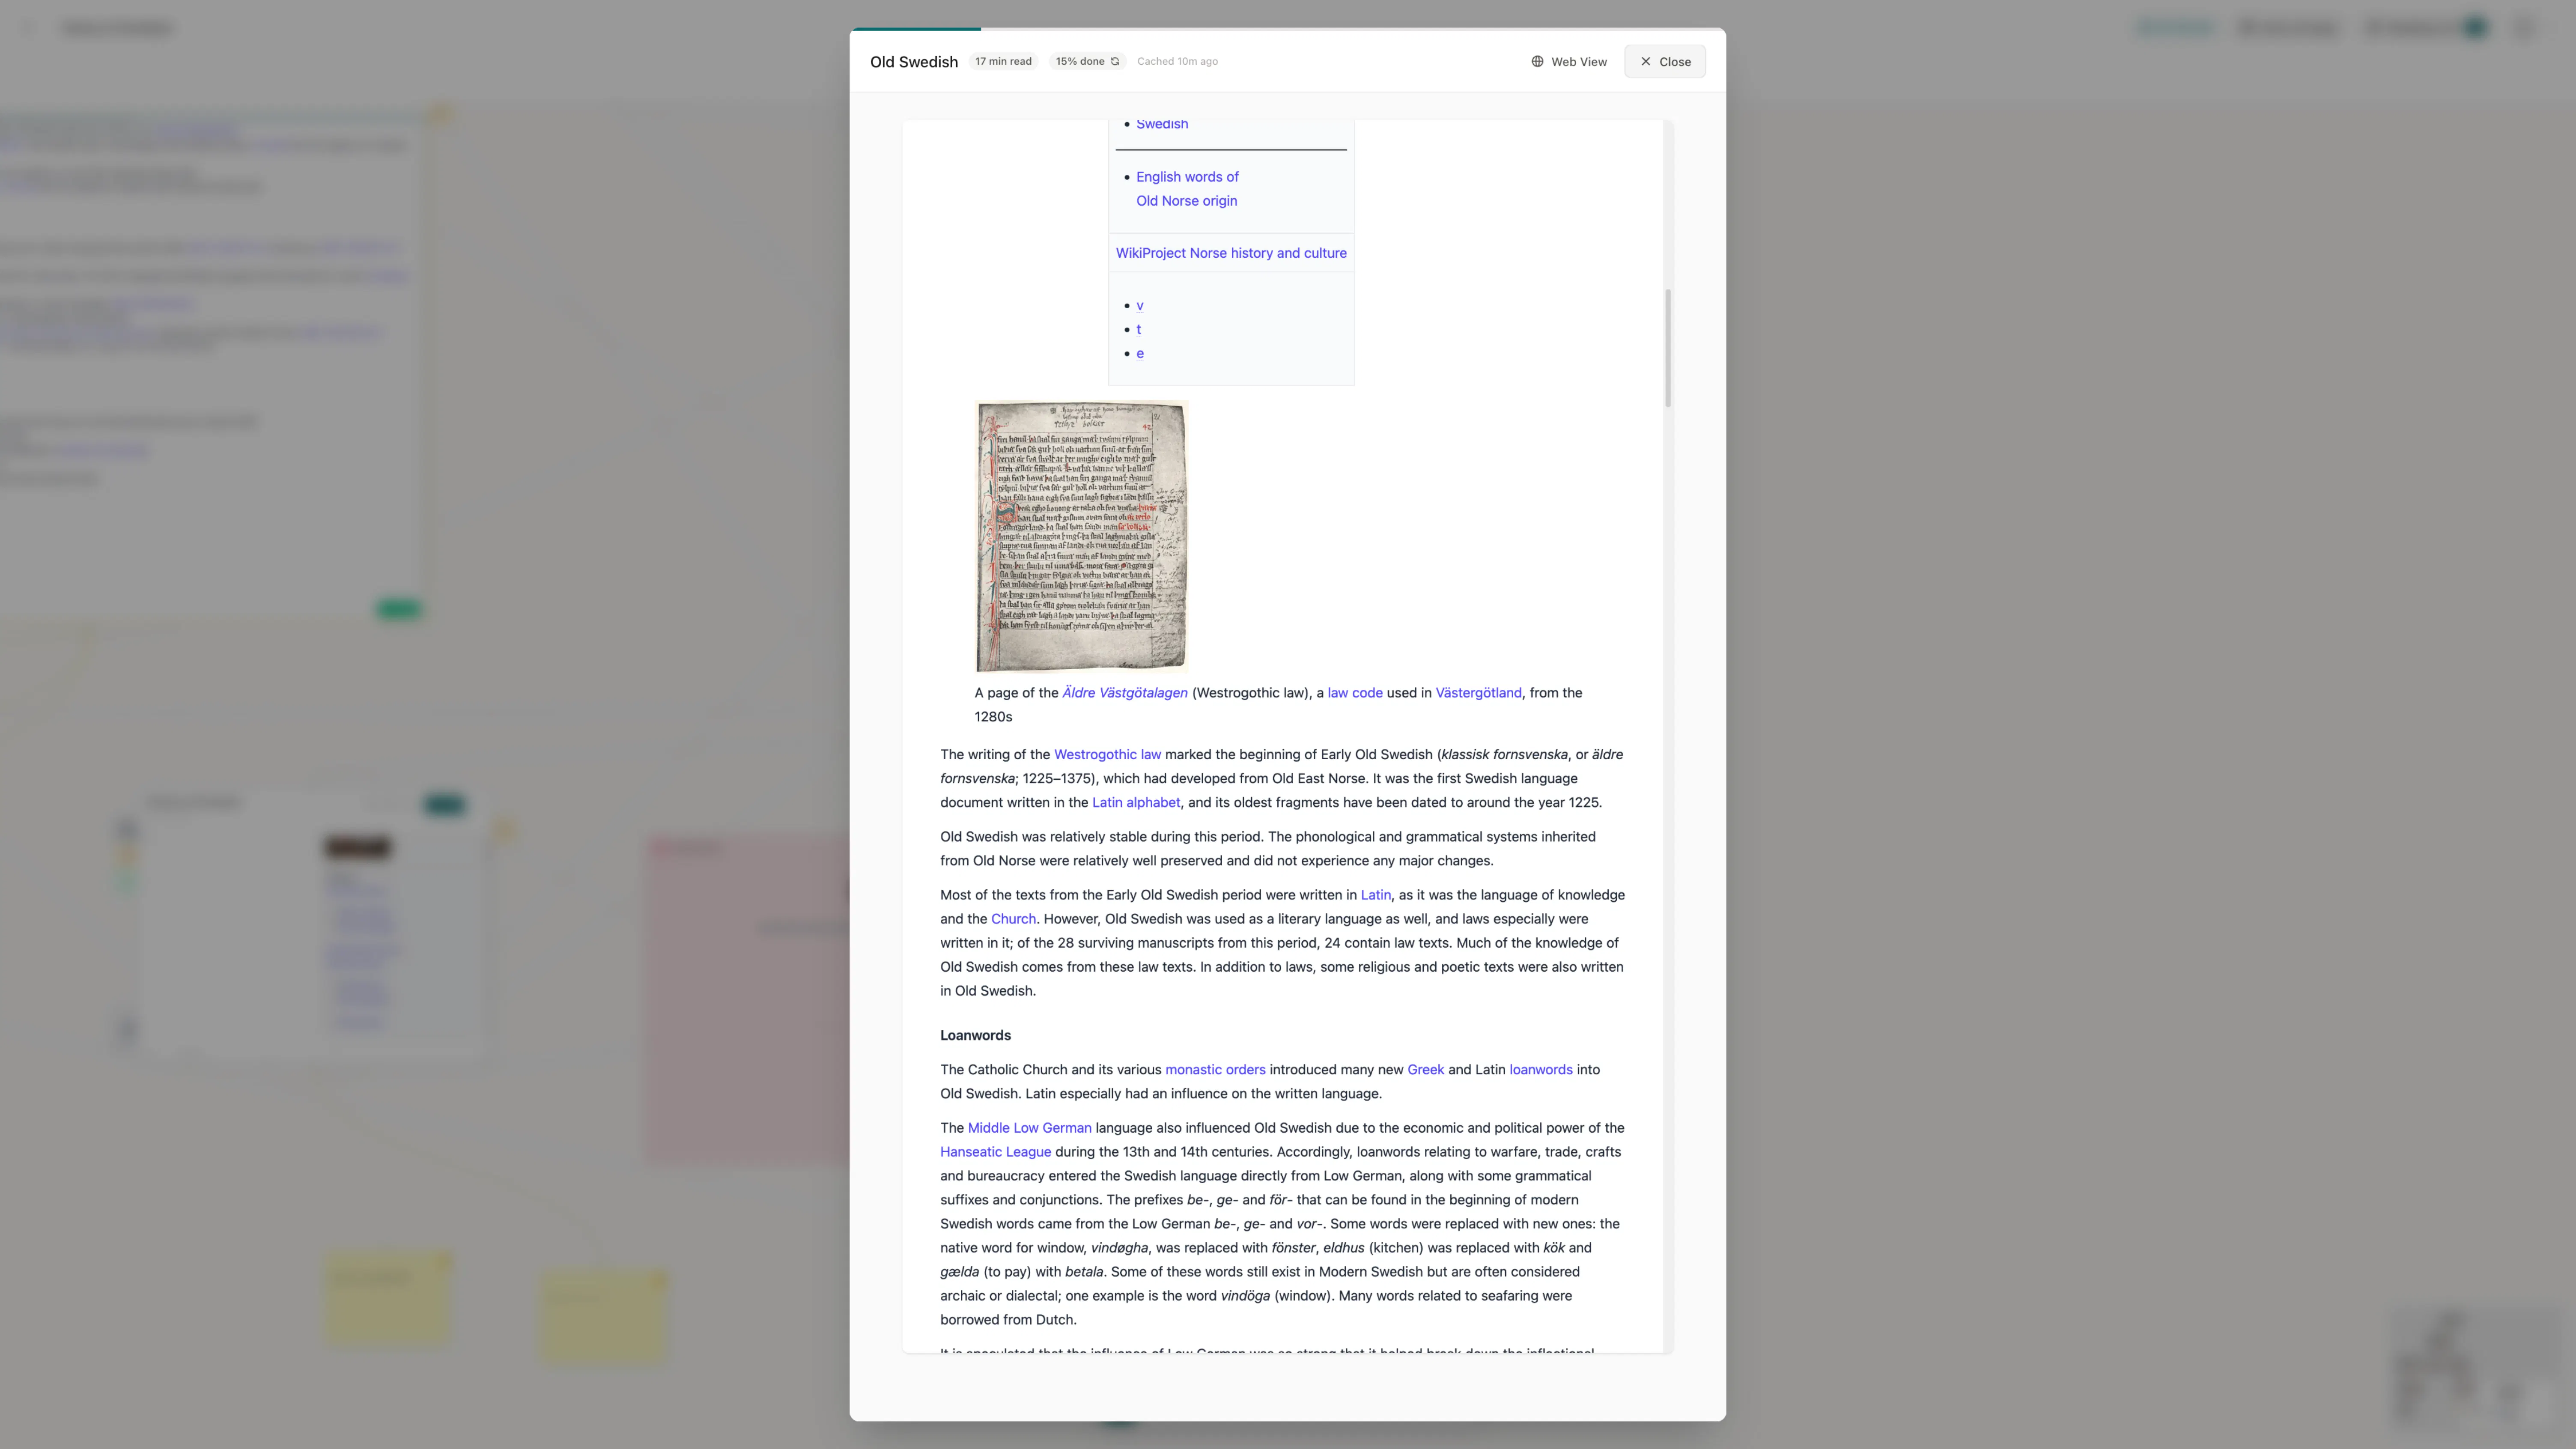Click the Old Swedish dialog title
Screen dimensions: 2576x1449
tap(914, 62)
